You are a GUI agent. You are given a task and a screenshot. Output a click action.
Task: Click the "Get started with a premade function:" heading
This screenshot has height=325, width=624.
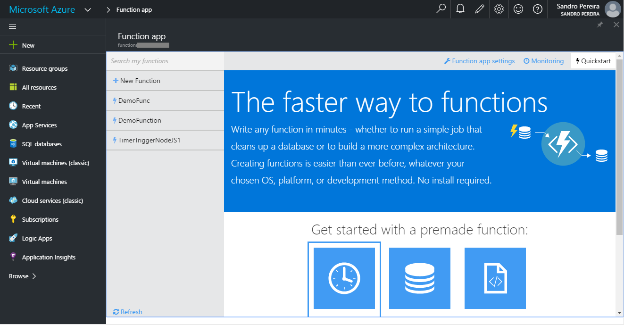[420, 230]
